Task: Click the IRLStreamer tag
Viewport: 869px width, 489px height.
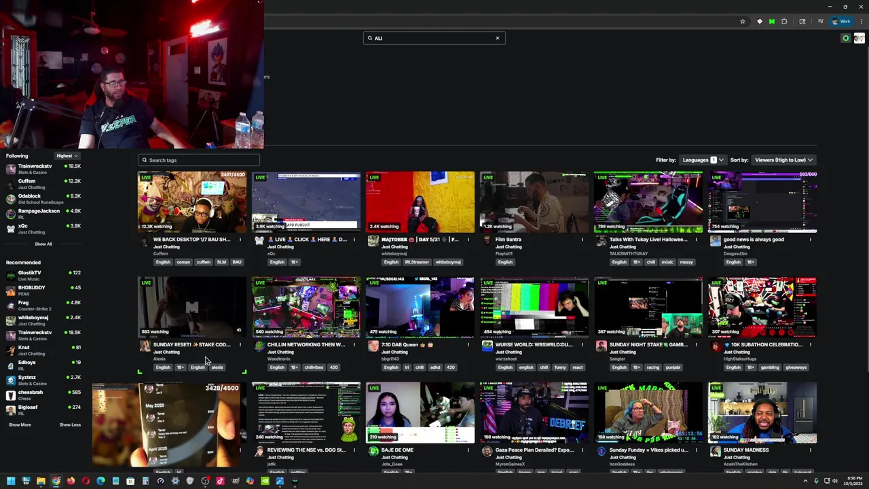Action: click(x=417, y=262)
